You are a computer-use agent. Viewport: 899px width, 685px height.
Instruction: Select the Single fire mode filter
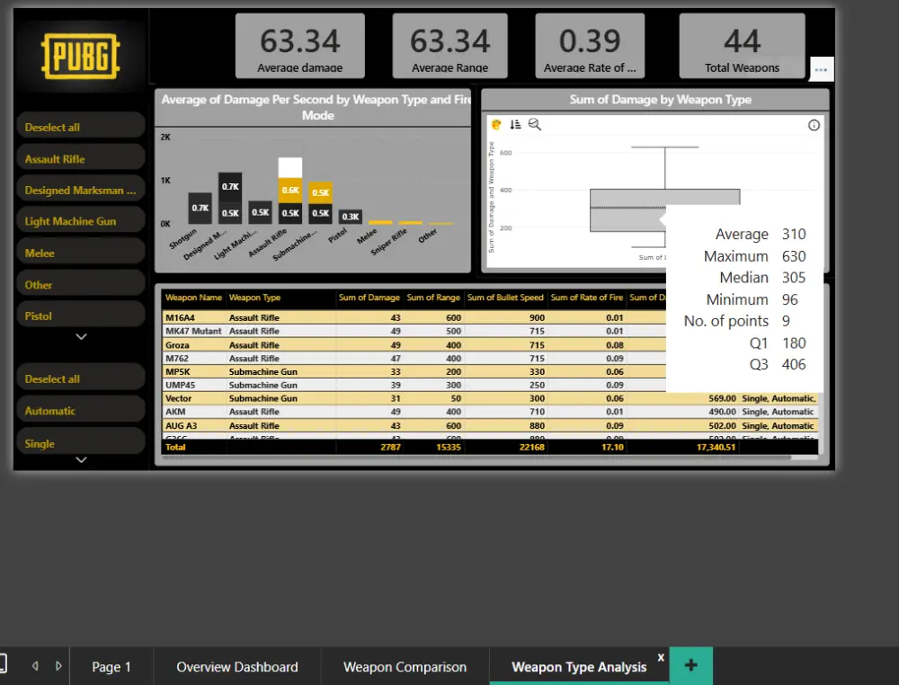point(81,442)
